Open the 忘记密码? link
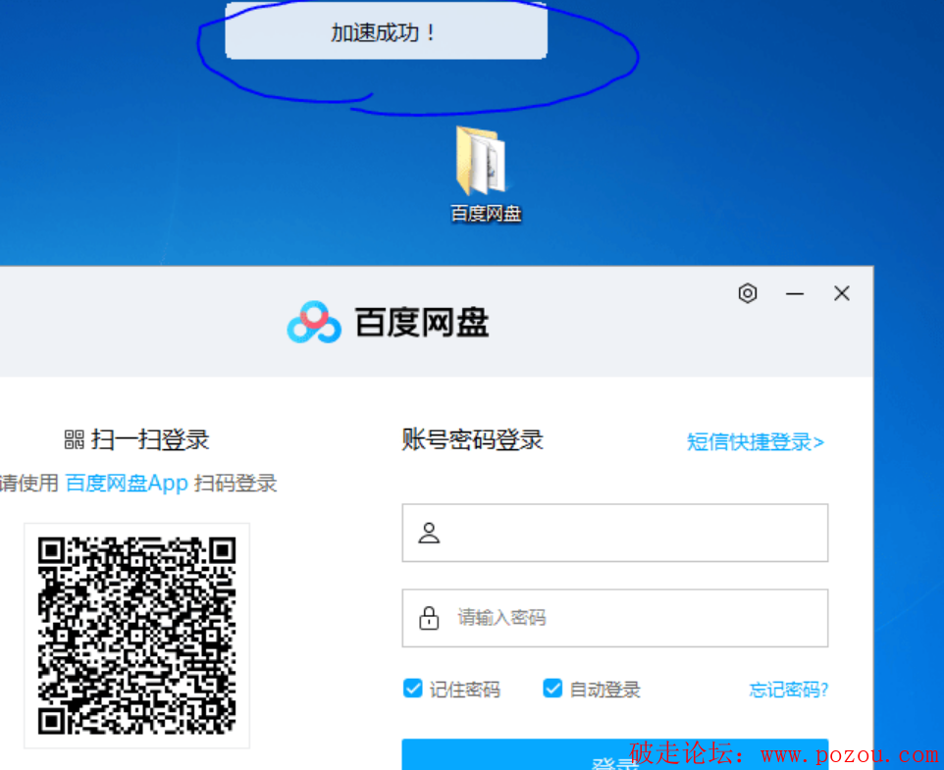This screenshot has width=944, height=770. (789, 690)
